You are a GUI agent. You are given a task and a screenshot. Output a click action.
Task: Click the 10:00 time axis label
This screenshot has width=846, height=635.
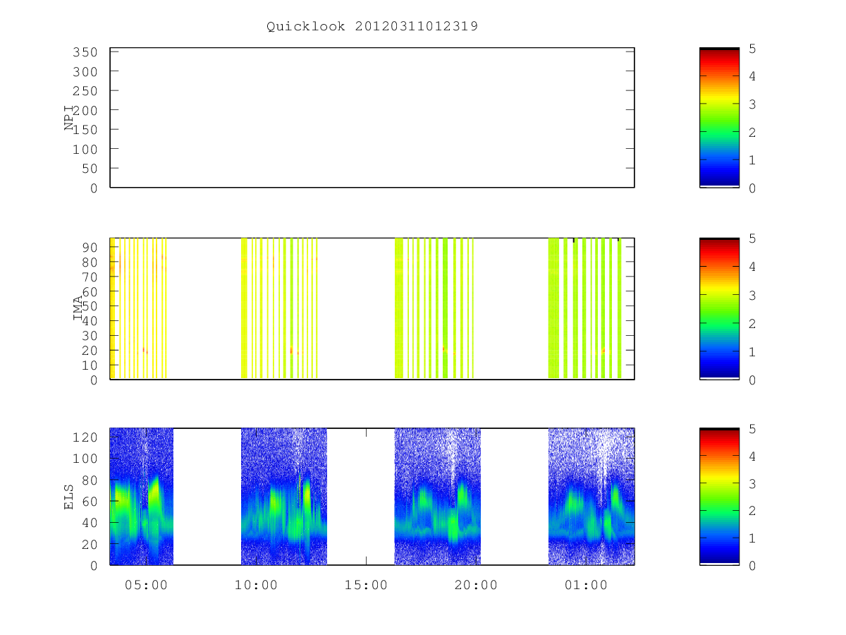256,584
